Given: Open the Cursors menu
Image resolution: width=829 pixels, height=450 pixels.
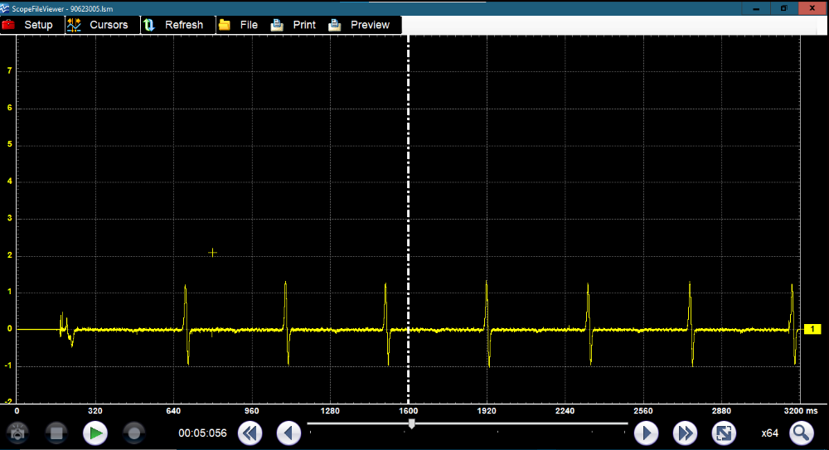Looking at the screenshot, I should pyautogui.click(x=99, y=25).
